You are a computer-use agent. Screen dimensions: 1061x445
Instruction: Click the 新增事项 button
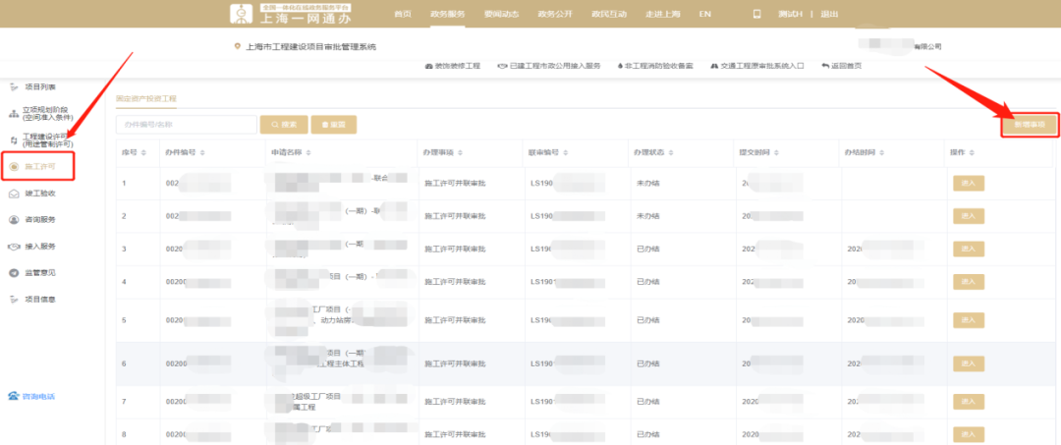(1030, 125)
